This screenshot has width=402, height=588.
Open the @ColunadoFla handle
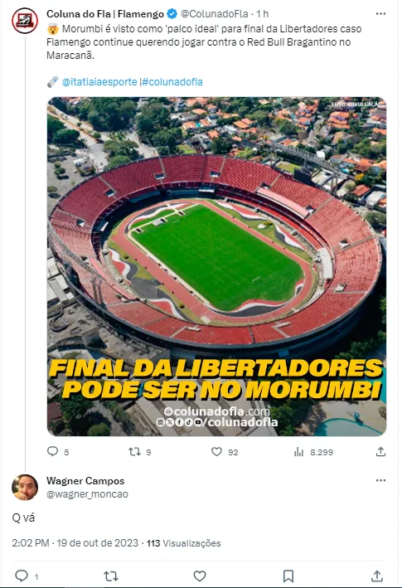215,14
